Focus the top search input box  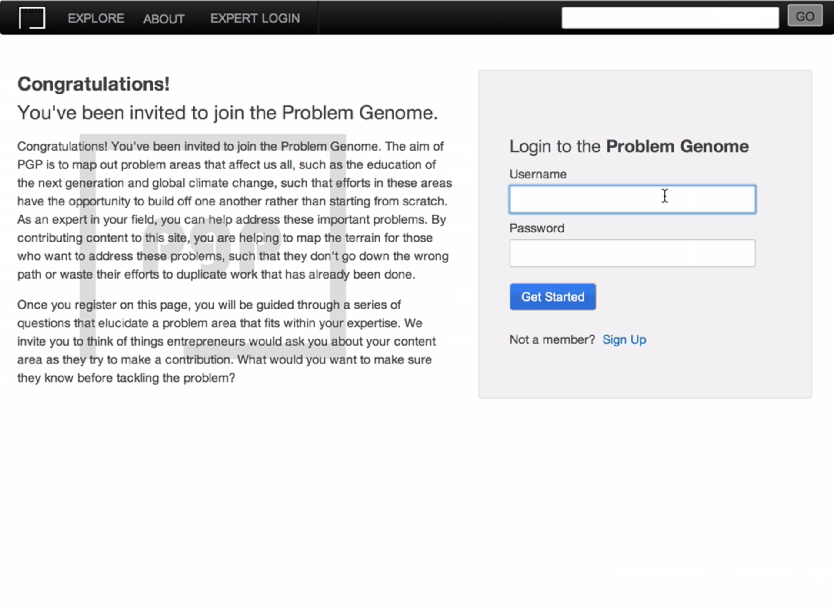670,18
